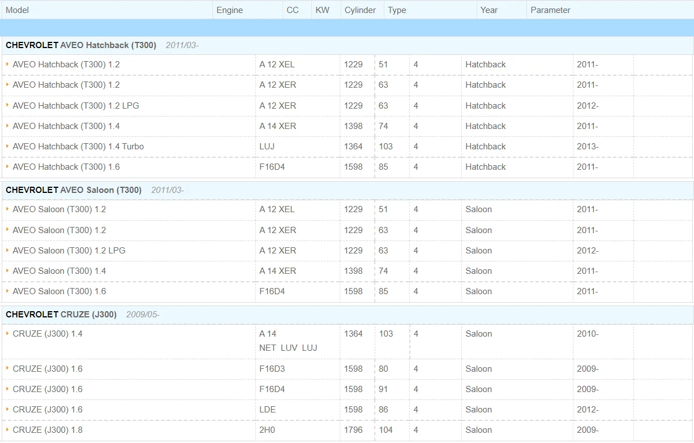Viewport: 694px width, 443px height.
Task: Click the arrow beside AVEO Hatchback (T300) 1.2 LPG
Action: tap(7, 105)
